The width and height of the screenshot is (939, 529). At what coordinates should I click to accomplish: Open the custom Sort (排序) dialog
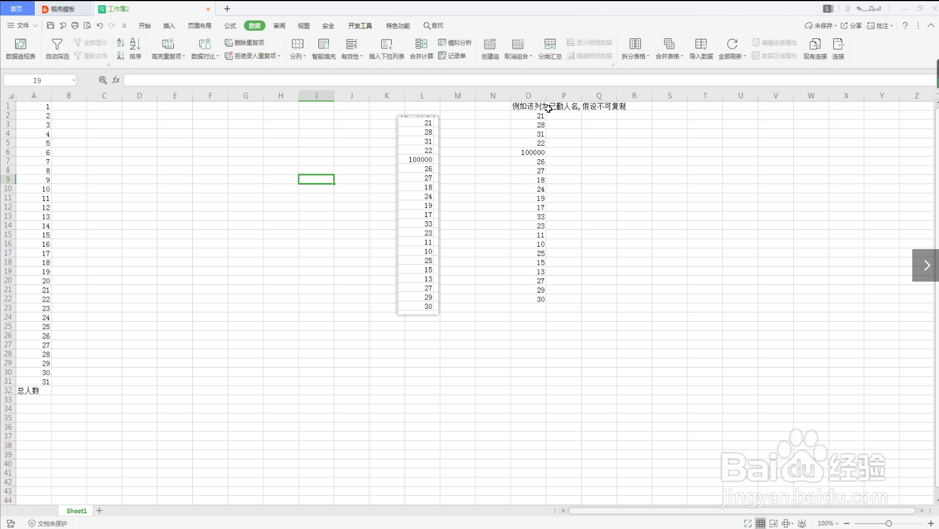tap(135, 49)
